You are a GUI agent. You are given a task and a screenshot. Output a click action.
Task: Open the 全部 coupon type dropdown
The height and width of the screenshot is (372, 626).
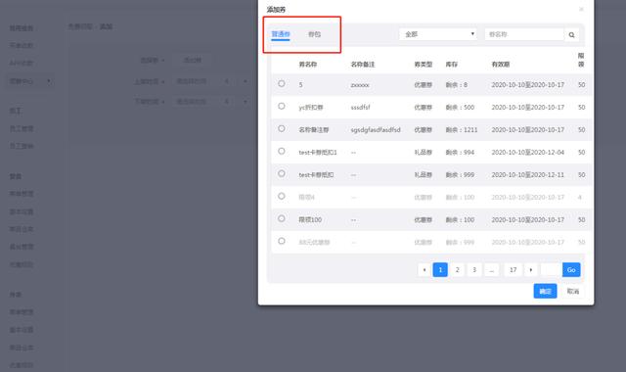pyautogui.click(x=438, y=34)
